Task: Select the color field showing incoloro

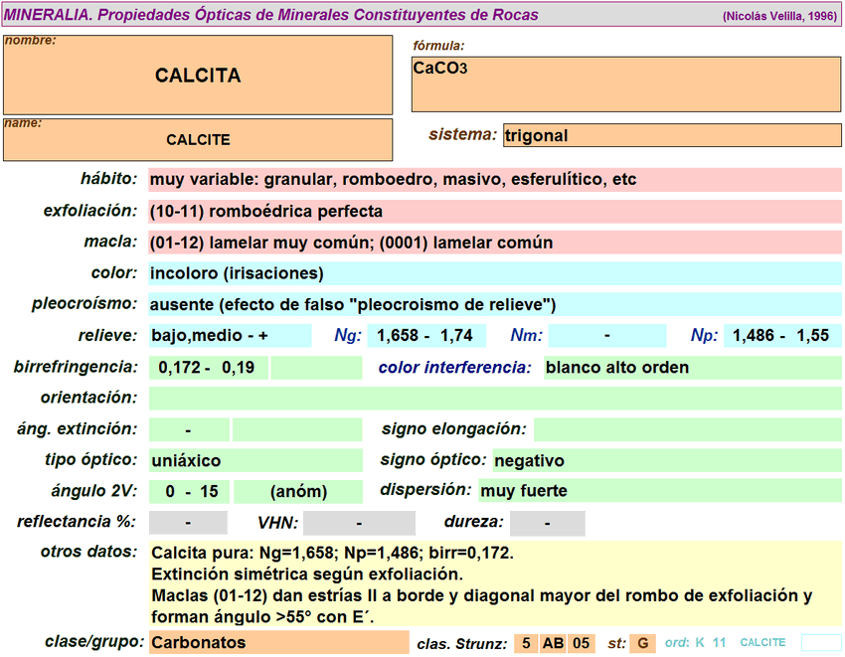Action: coord(494,273)
